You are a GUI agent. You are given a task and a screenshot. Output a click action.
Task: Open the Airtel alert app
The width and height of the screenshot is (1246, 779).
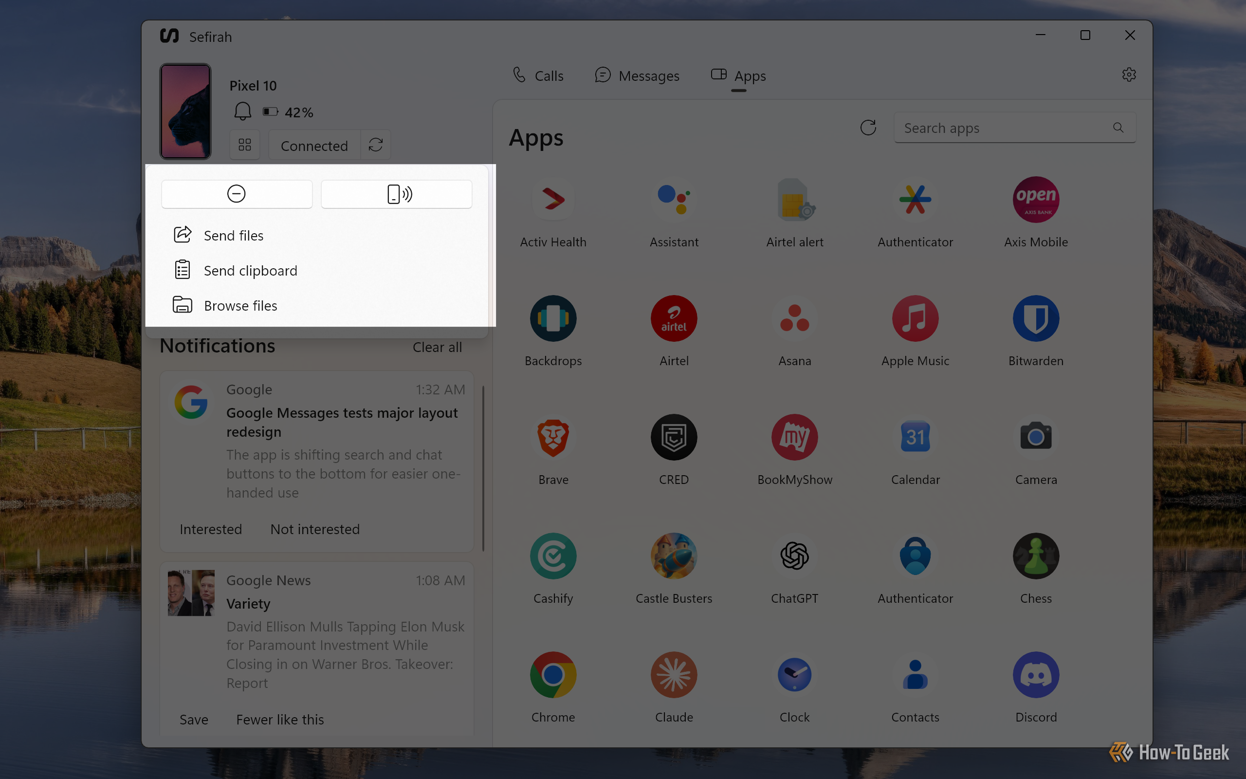794,213
